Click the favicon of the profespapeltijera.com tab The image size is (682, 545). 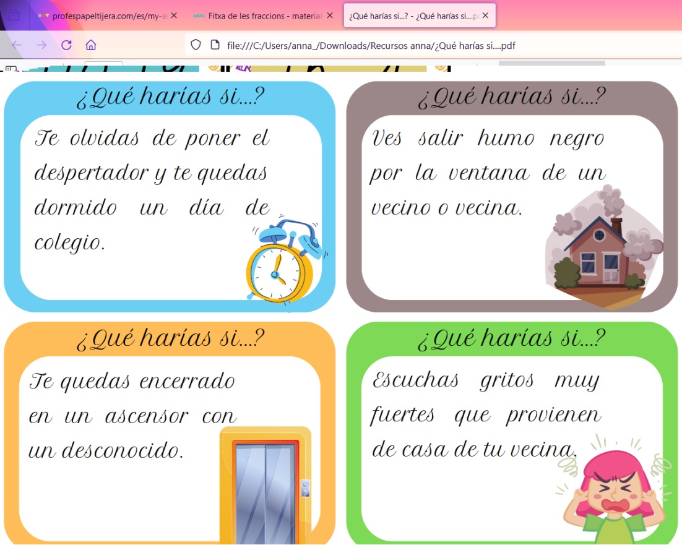coord(44,15)
